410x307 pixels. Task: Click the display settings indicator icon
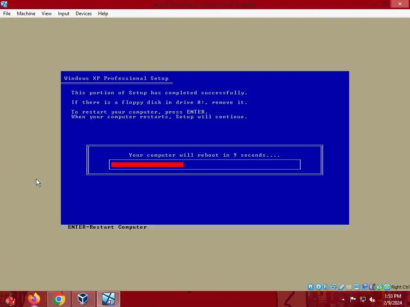point(356,287)
